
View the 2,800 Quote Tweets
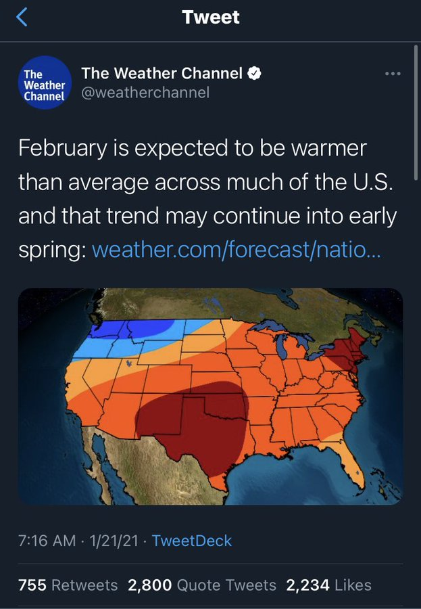tap(203, 585)
